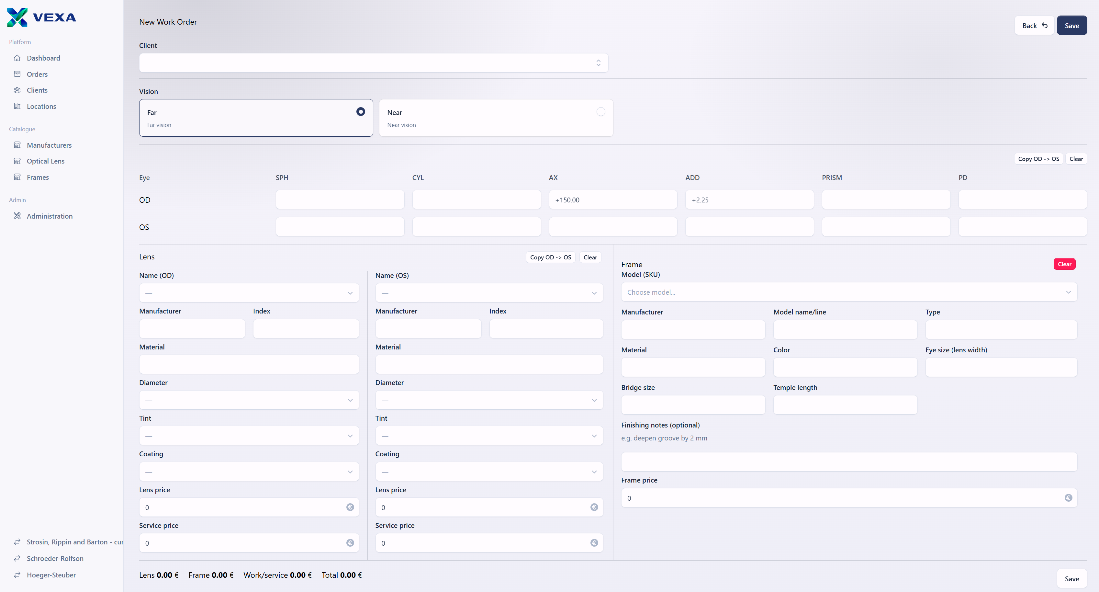The image size is (1099, 592).
Task: Click the Dashboard home icon
Action: click(17, 58)
